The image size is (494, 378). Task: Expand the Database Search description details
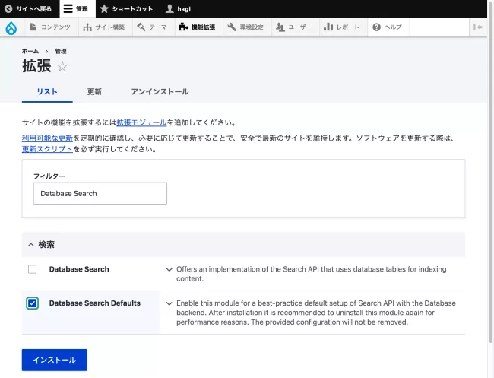click(x=169, y=269)
